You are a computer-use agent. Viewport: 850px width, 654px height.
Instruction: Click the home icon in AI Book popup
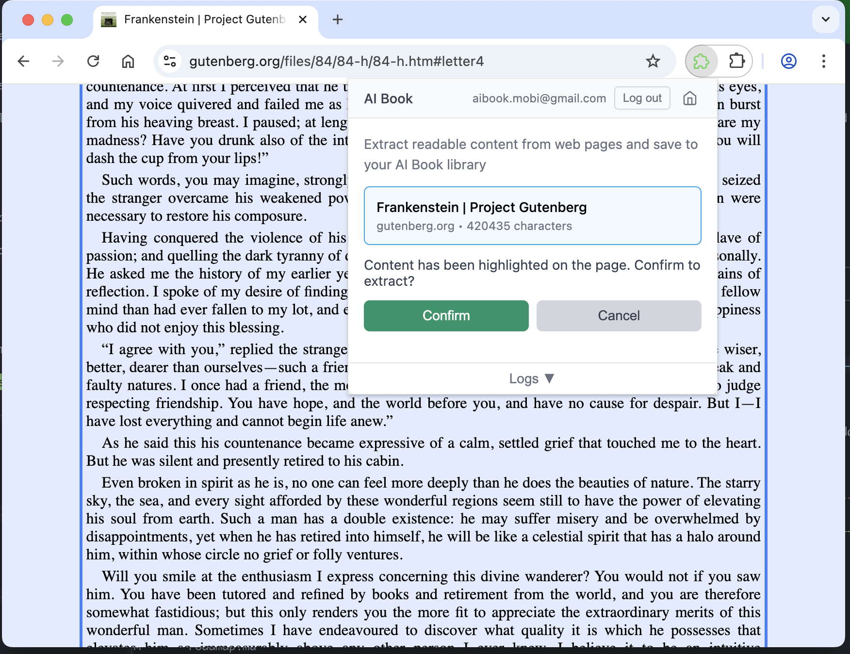[x=689, y=98]
